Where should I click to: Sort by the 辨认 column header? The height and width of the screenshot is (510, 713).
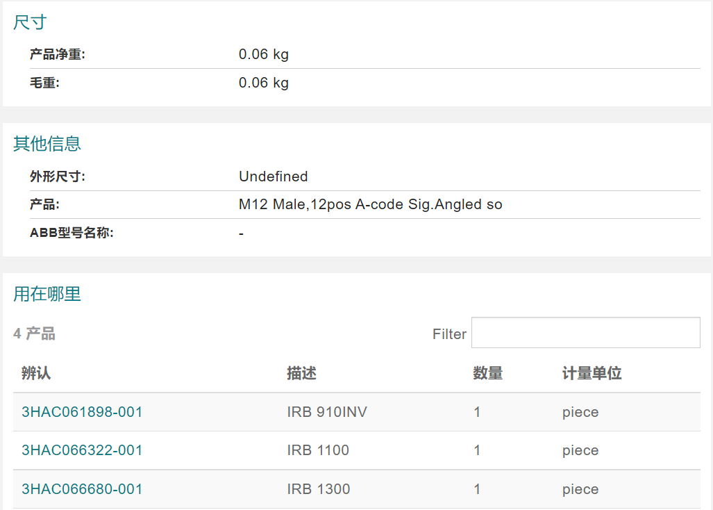(36, 373)
